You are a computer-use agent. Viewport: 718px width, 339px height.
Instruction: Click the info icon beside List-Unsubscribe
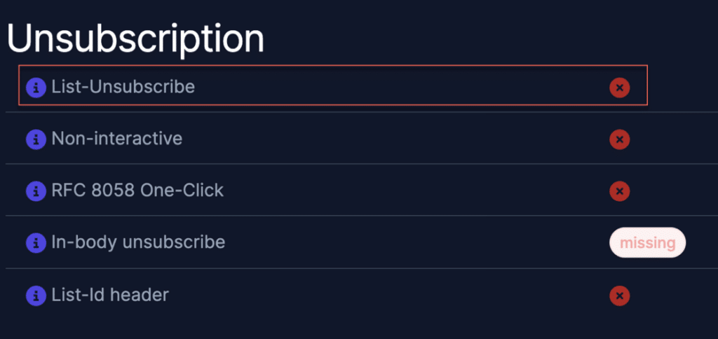(36, 88)
